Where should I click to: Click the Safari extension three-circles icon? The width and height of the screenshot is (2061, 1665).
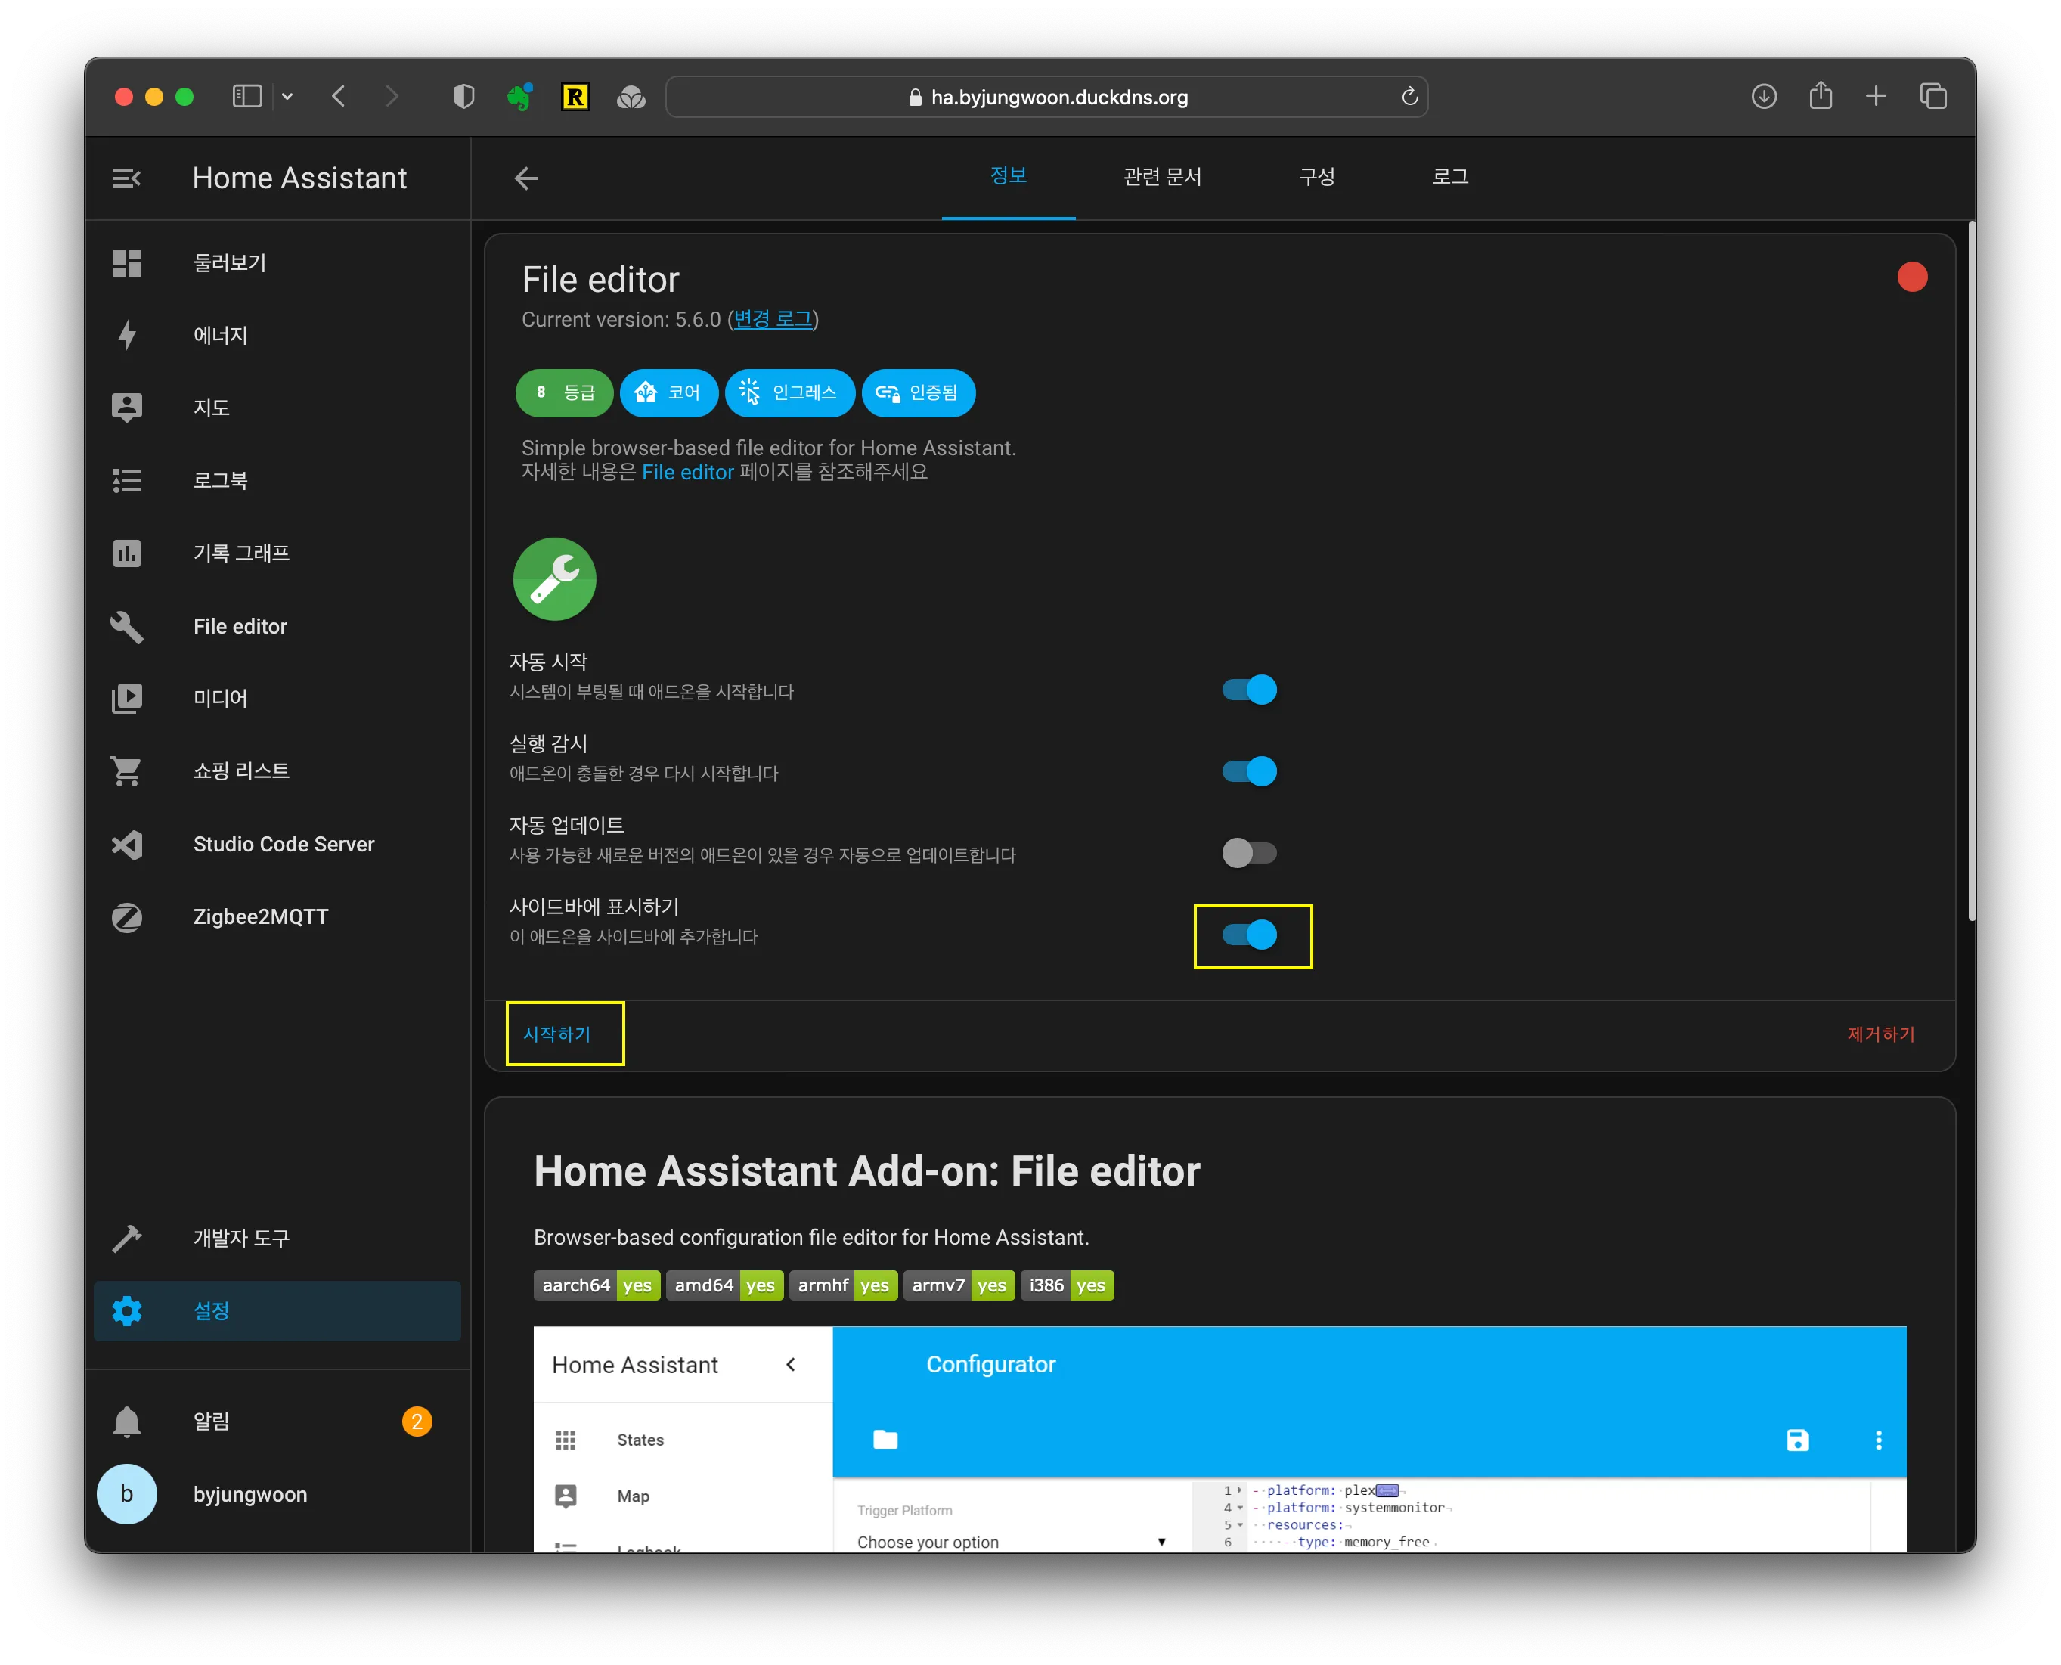click(630, 97)
